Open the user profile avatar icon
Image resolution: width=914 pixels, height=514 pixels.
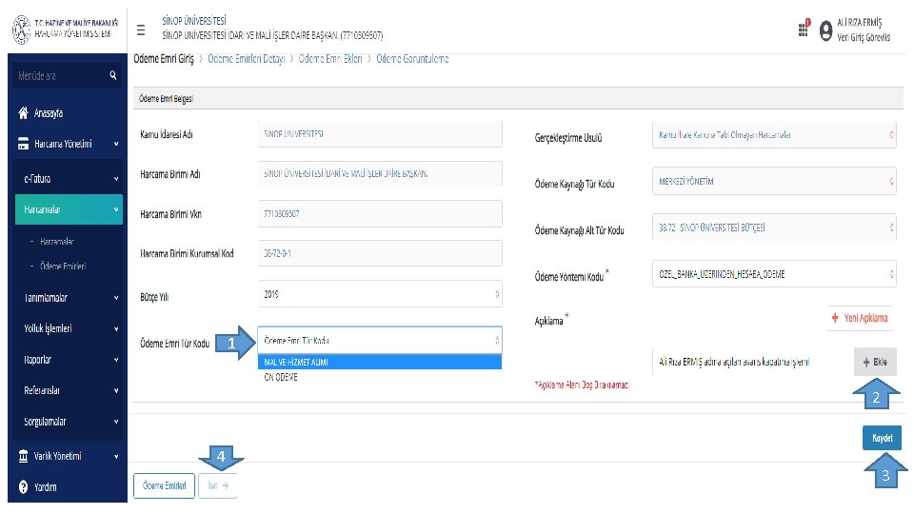point(825,30)
